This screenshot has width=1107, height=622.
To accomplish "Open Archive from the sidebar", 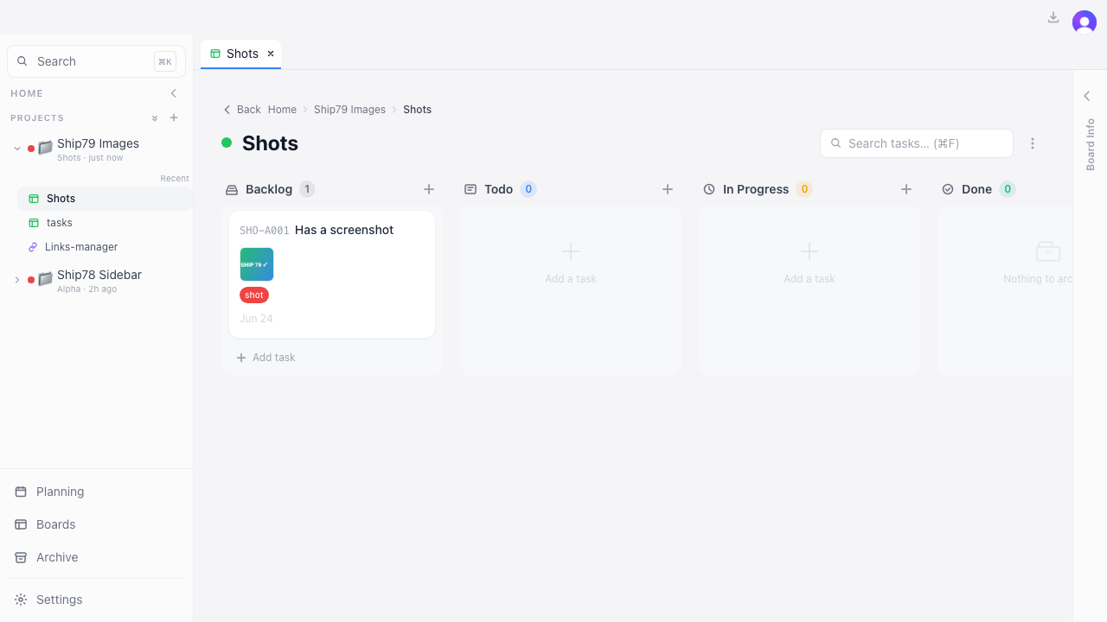I will pos(97,557).
